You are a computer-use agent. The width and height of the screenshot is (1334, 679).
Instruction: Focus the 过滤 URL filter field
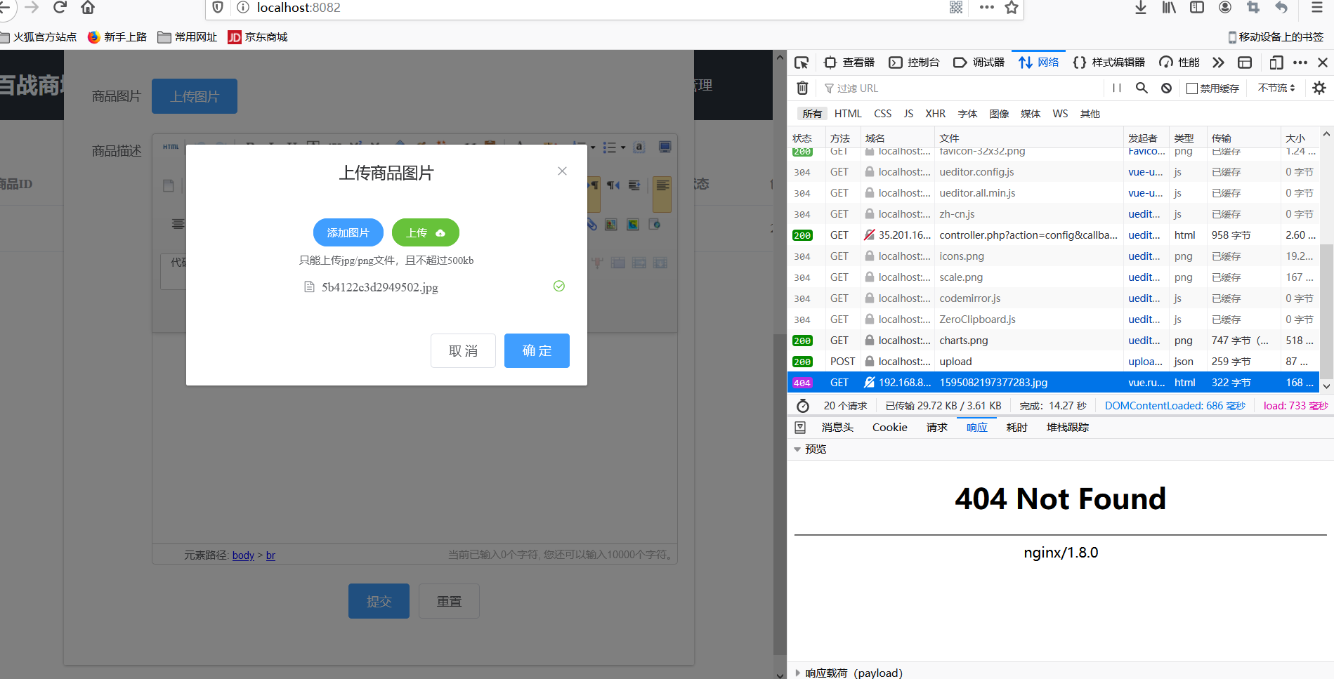(x=962, y=88)
